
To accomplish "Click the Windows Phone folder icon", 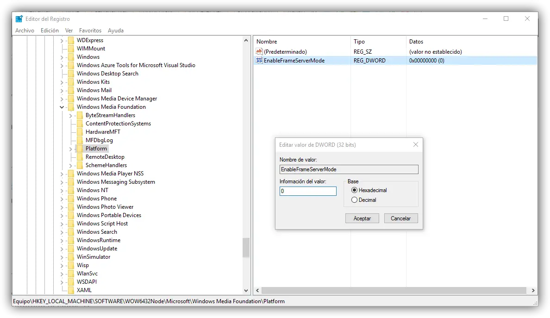I will [71, 199].
